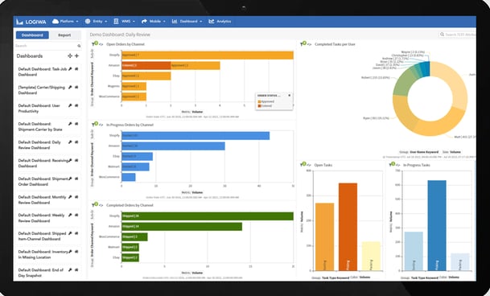Viewport: 490px width, 296px height.
Task: Click print icon for Weekly Review Dashboard
Action: pos(76,216)
